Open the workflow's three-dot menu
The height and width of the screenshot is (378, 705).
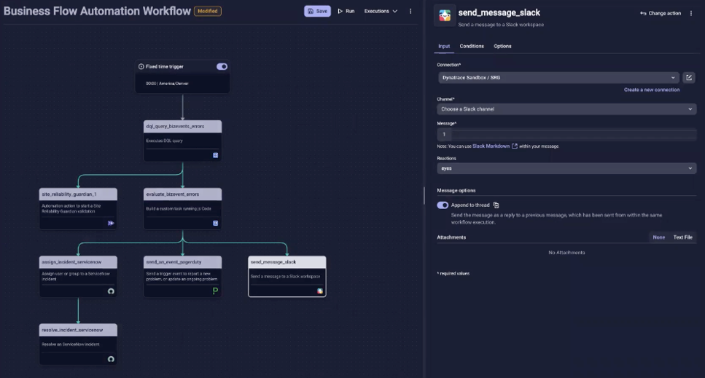(x=410, y=11)
